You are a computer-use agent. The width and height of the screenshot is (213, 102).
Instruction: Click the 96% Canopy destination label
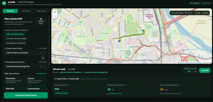coord(43,62)
